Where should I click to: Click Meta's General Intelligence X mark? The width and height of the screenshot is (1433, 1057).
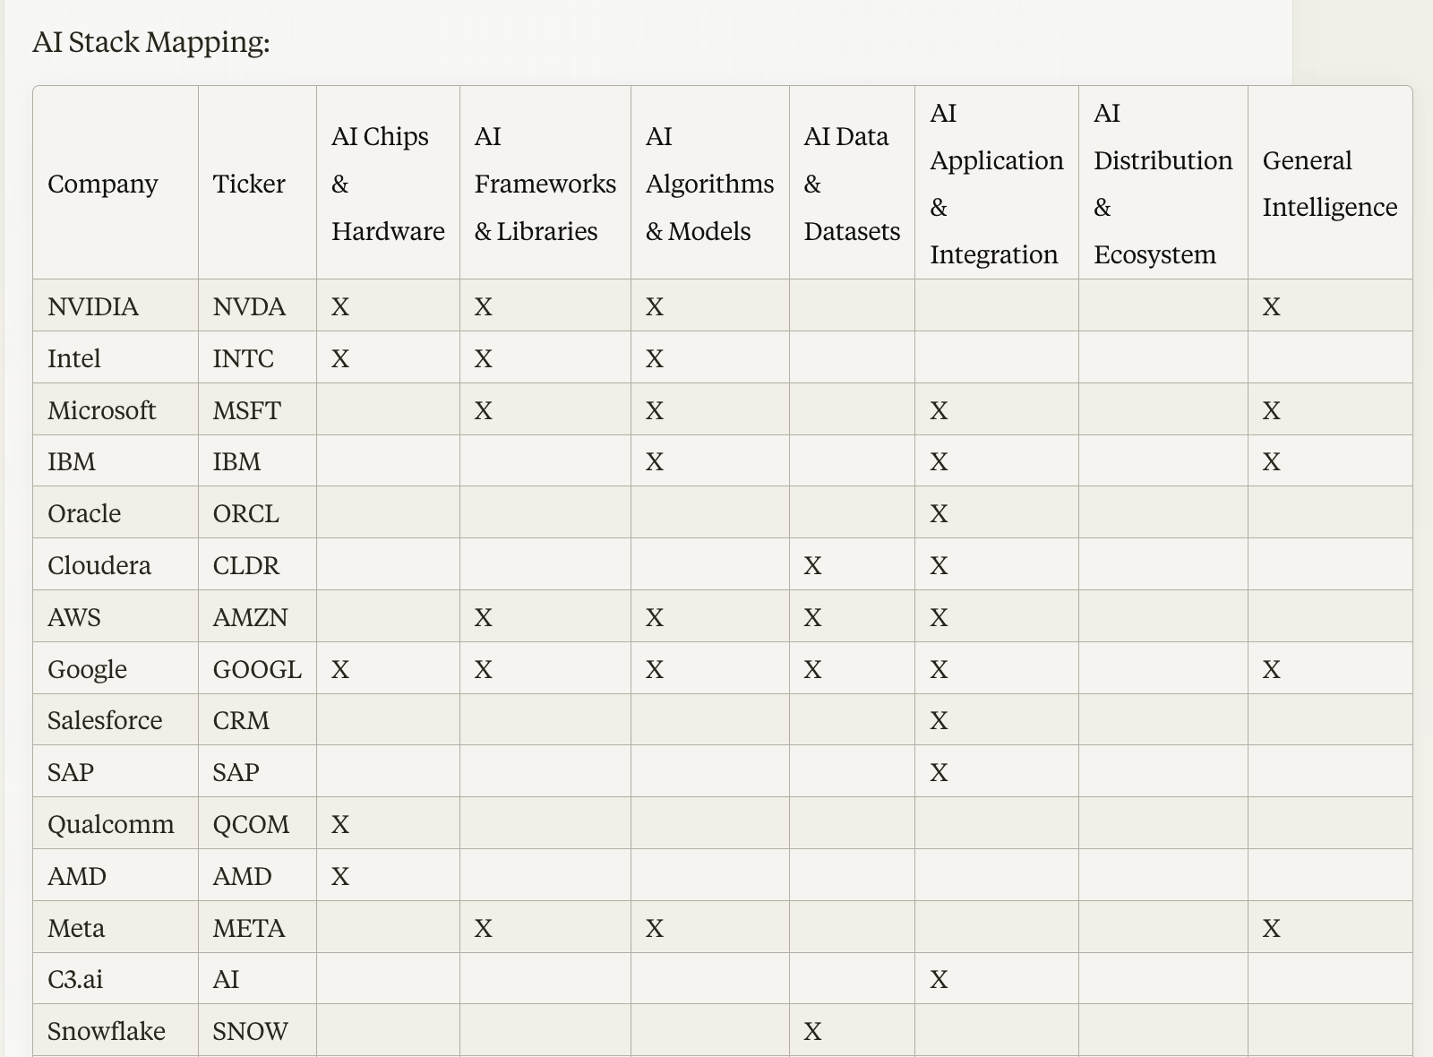coord(1272,928)
